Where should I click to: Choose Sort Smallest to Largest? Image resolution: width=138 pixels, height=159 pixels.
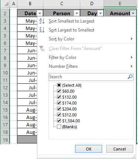click(86, 21)
